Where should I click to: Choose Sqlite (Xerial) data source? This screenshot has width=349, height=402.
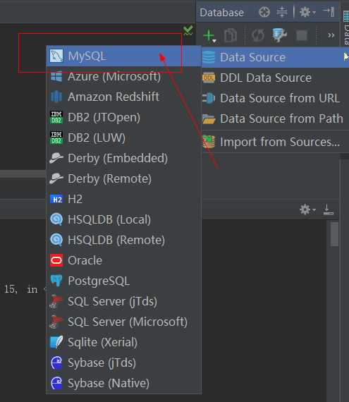[x=123, y=342]
